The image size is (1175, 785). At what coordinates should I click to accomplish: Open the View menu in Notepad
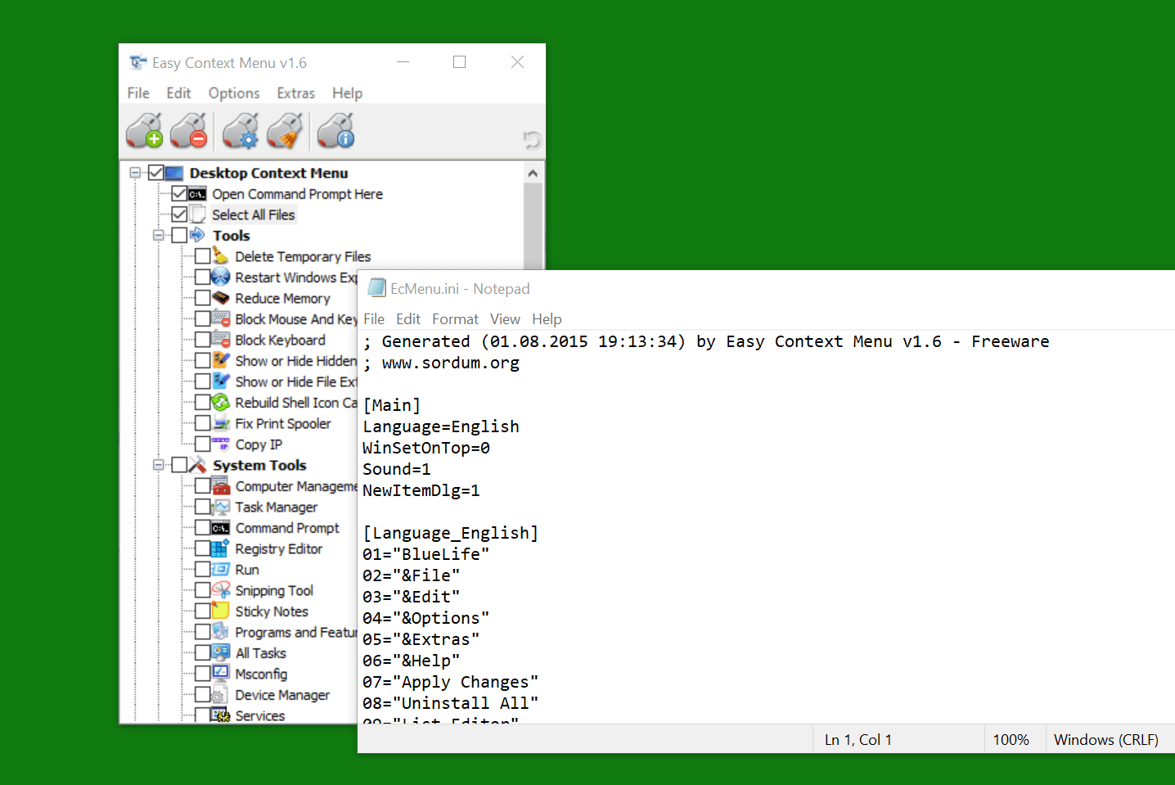coord(505,319)
